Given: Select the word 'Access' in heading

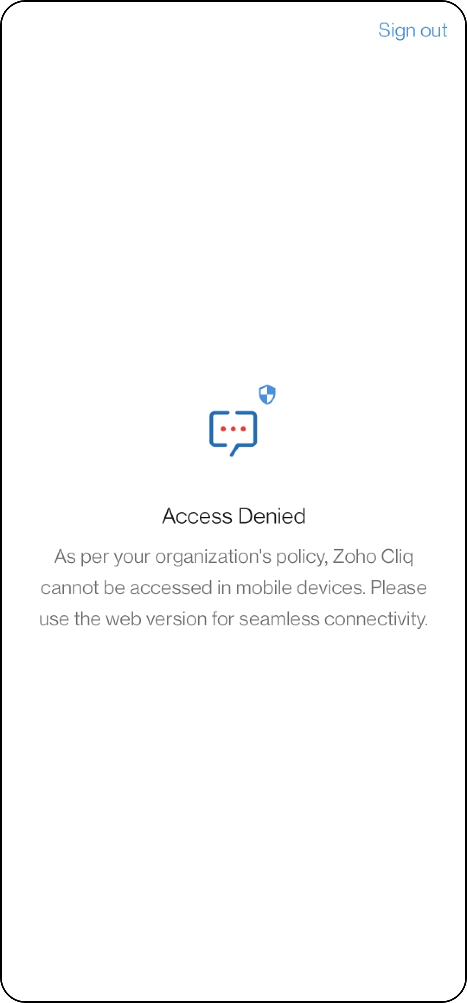Looking at the screenshot, I should click(x=197, y=516).
